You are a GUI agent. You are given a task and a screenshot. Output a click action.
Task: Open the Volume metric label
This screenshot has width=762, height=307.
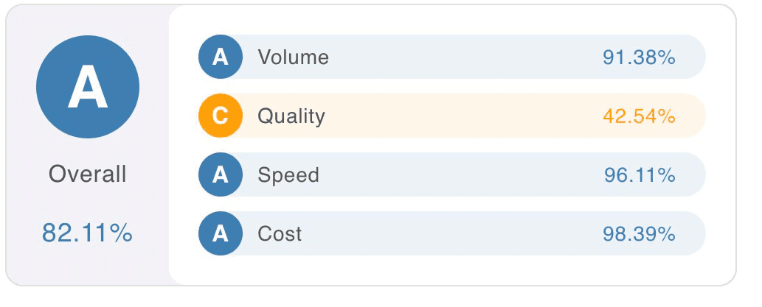pos(293,57)
